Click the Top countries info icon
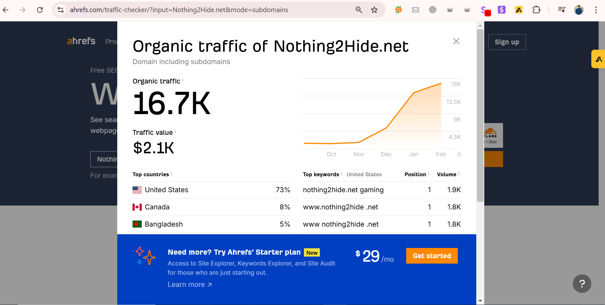605x305 pixels. pyautogui.click(x=171, y=173)
